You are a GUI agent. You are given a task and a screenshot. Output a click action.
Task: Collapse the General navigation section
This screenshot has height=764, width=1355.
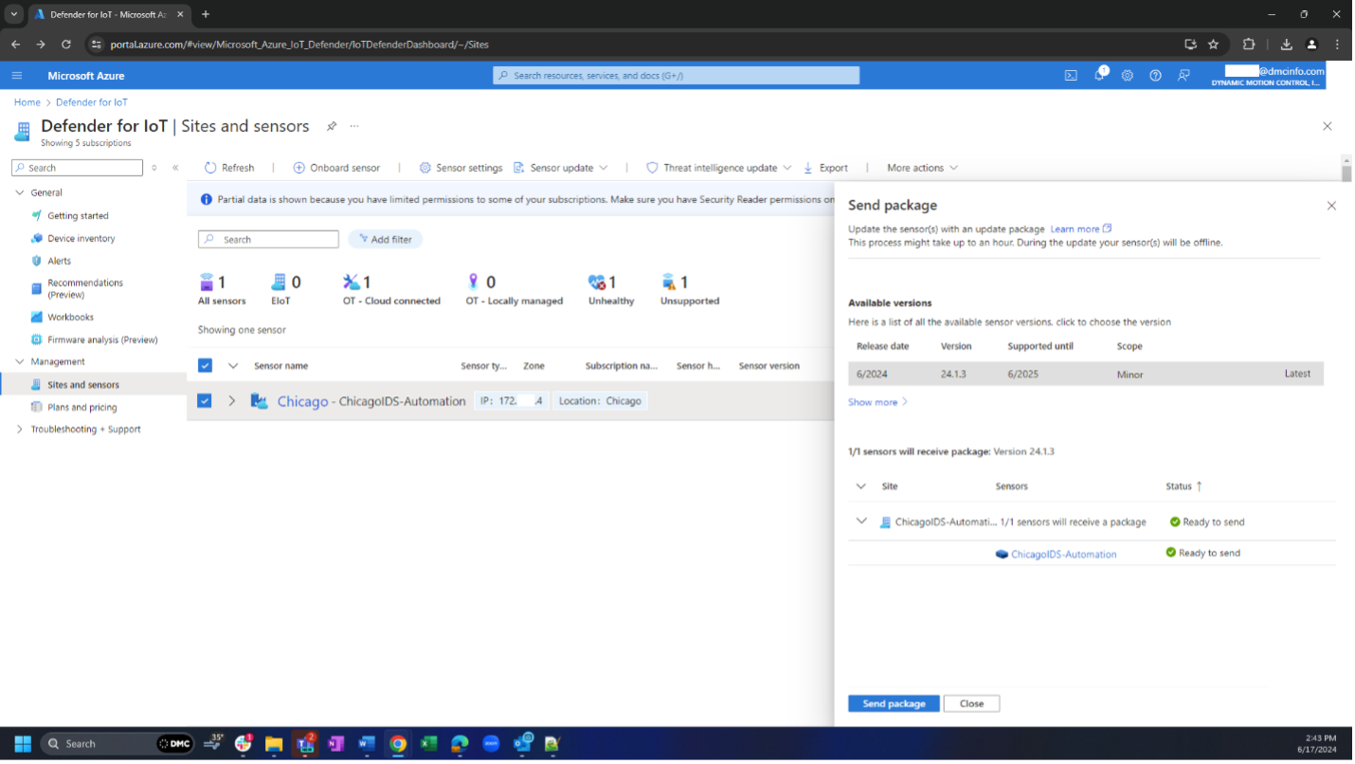click(20, 192)
